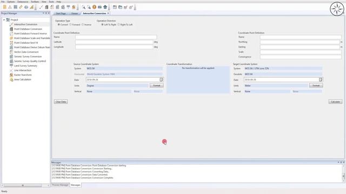The width and height of the screenshot is (346, 194).
Task: Open the source date calendar picker
Action: pos(161,80)
